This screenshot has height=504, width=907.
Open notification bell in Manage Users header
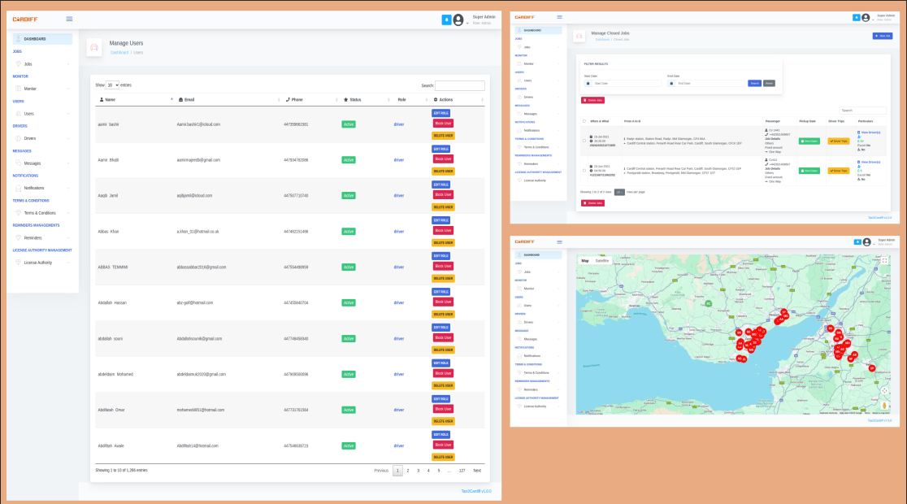(x=445, y=20)
